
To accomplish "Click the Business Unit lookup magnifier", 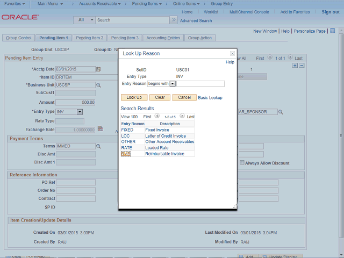I will click(98, 85).
